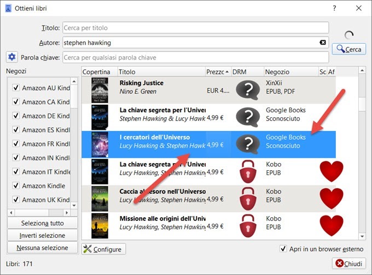Screen dimensions: 372x275
Task: Click the stores list horizontal scrollbar thumb
Action: [x=32, y=212]
